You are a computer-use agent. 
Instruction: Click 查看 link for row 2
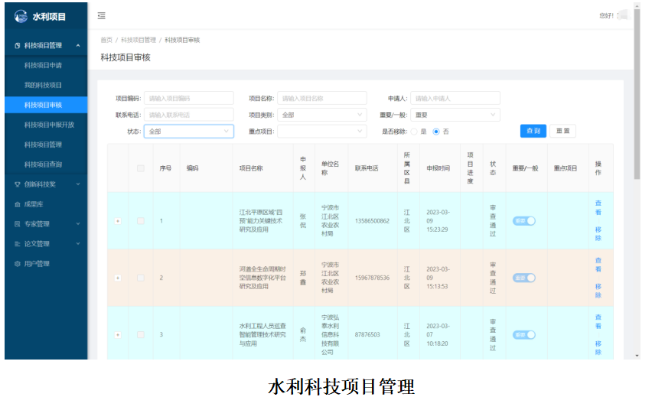tap(598, 265)
